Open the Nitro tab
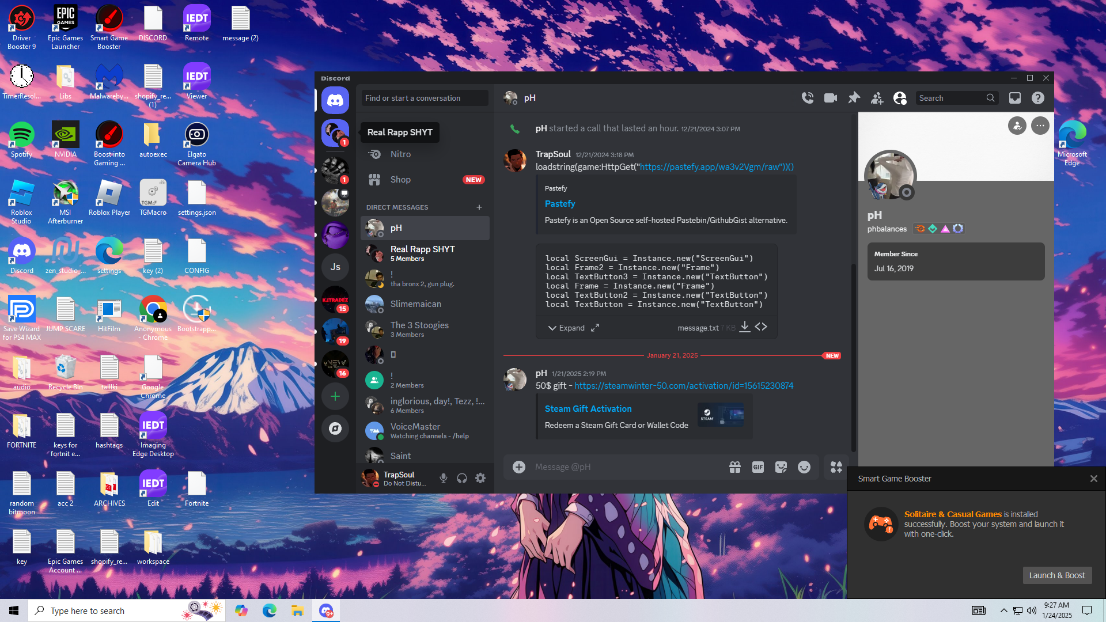The width and height of the screenshot is (1106, 622). [x=400, y=154]
